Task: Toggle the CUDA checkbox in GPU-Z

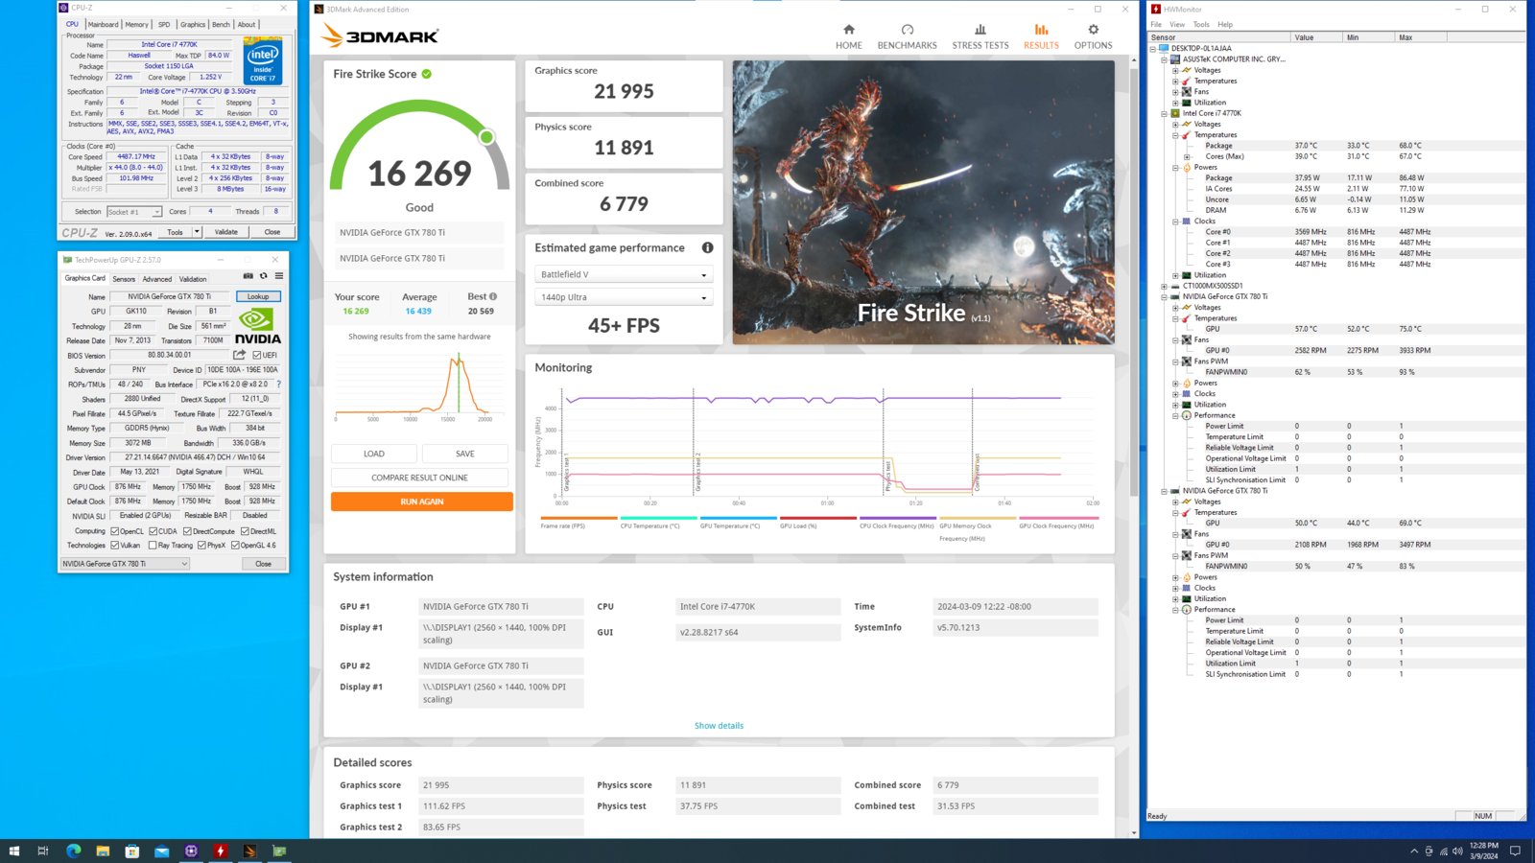Action: click(153, 531)
